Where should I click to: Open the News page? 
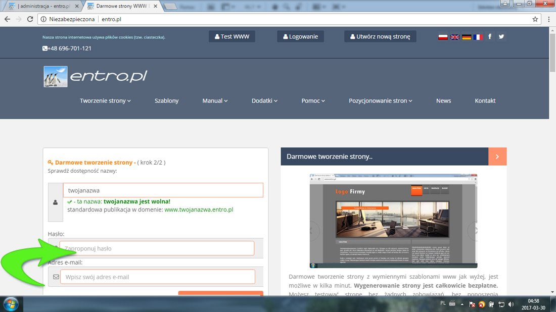point(444,100)
